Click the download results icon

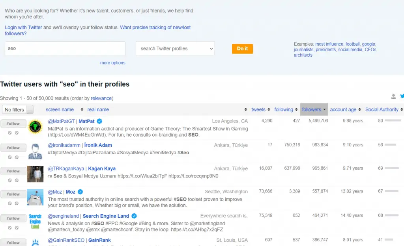(393, 96)
